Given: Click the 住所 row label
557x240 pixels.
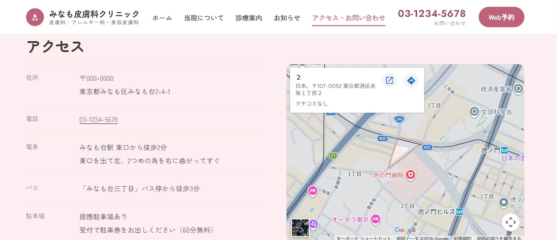Looking at the screenshot, I should coord(32,78).
